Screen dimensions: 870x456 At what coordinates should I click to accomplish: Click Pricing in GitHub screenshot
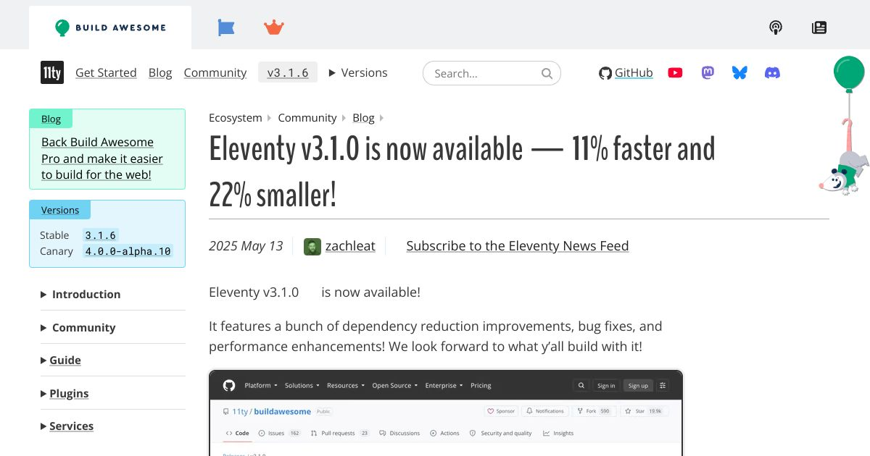tap(481, 386)
